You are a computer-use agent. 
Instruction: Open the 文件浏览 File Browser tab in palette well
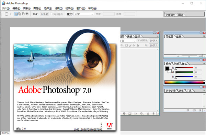tap(170, 15)
